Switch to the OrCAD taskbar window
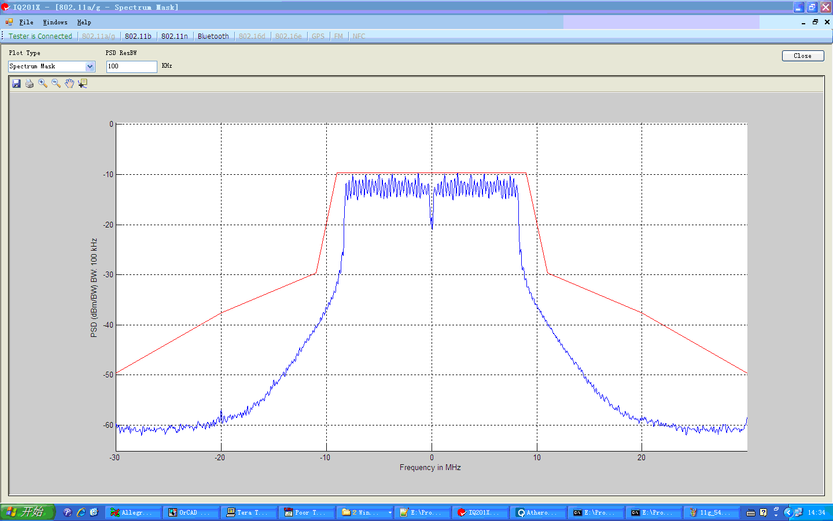833x521 pixels. point(190,512)
